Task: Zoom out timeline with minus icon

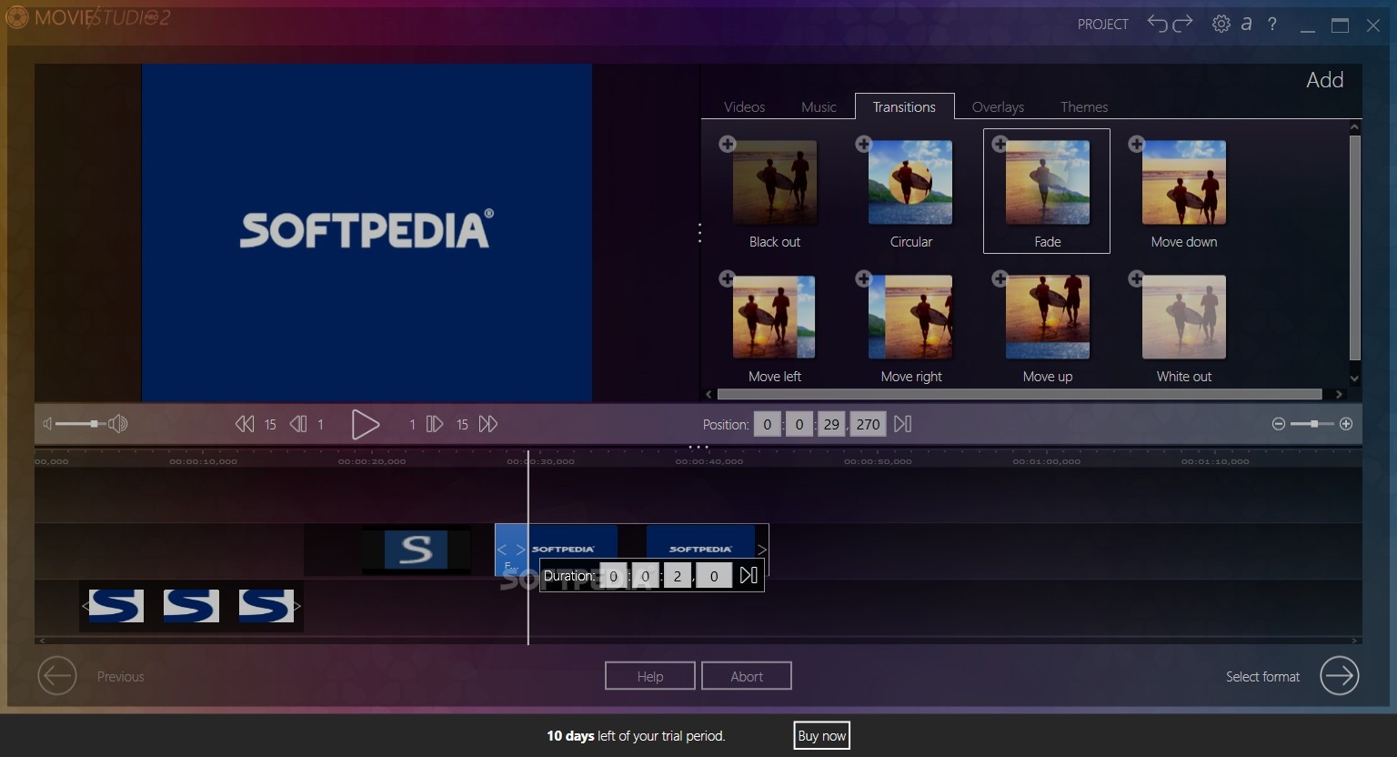Action: (x=1279, y=424)
